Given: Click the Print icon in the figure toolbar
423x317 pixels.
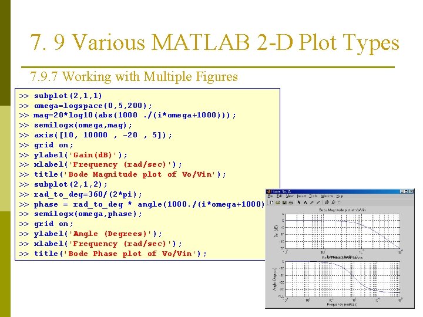Looking at the screenshot, I should pyautogui.click(x=291, y=203).
